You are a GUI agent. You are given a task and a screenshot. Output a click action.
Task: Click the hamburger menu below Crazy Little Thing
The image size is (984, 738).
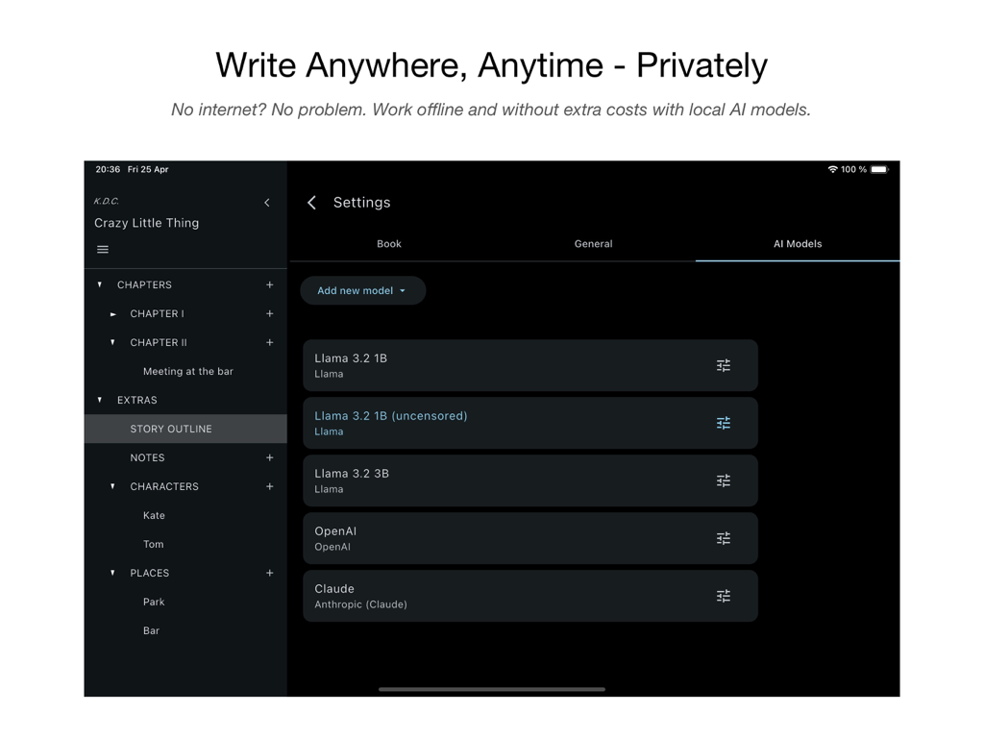[103, 249]
